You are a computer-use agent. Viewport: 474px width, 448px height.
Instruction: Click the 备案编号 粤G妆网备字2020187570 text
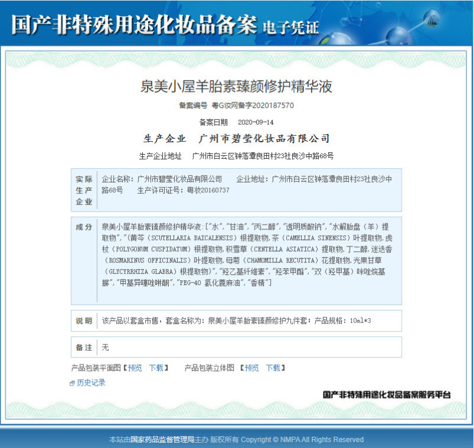[236, 105]
